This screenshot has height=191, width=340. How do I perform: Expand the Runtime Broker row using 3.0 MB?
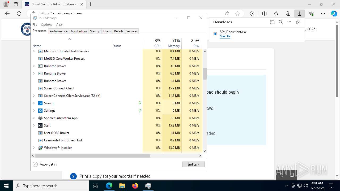point(34,66)
